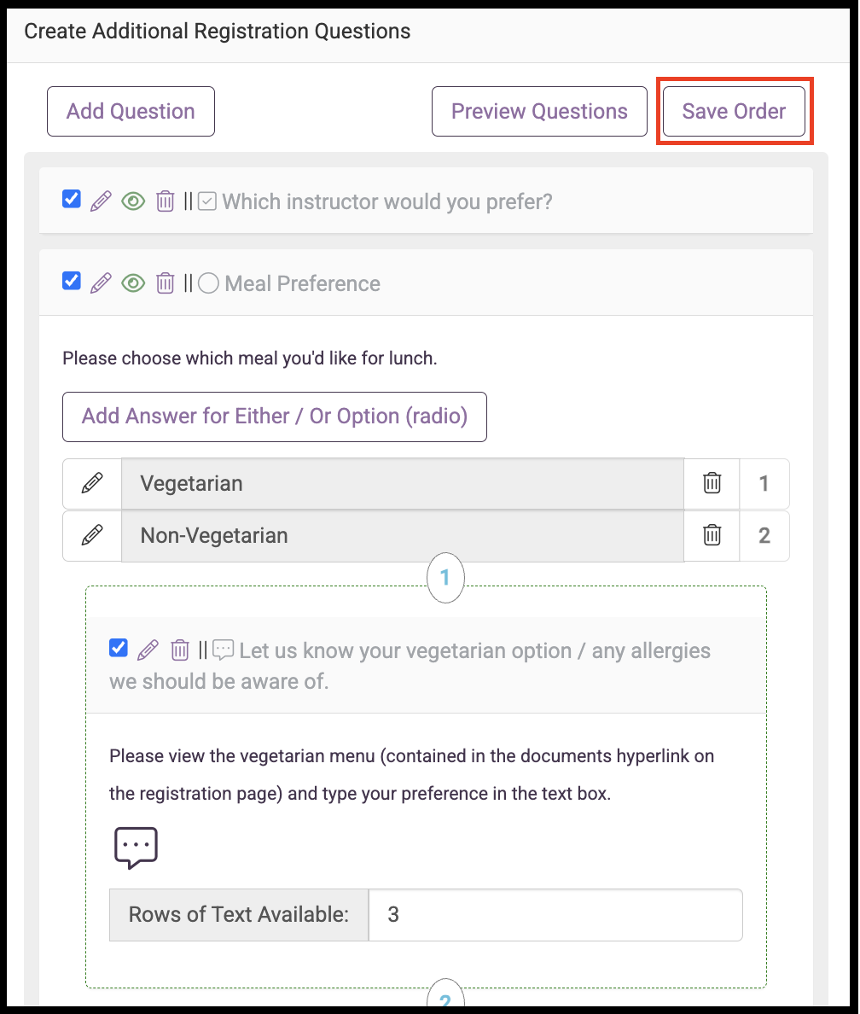The width and height of the screenshot is (860, 1014).
Task: Collapse the Meal Preference question header
Action: 303,284
